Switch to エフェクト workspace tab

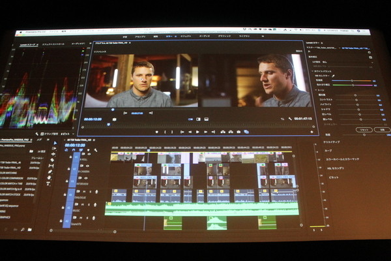[186, 37]
